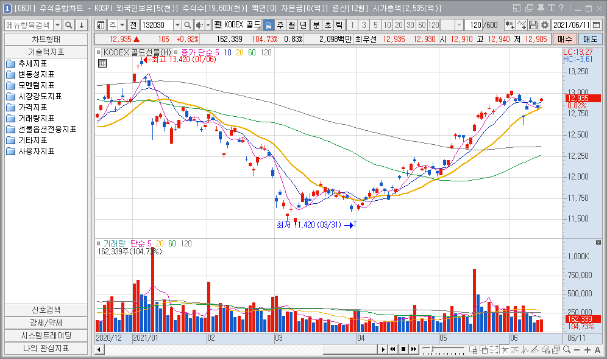Click the save chart floppy disk icon
The height and width of the screenshot is (359, 607).
pos(533,25)
